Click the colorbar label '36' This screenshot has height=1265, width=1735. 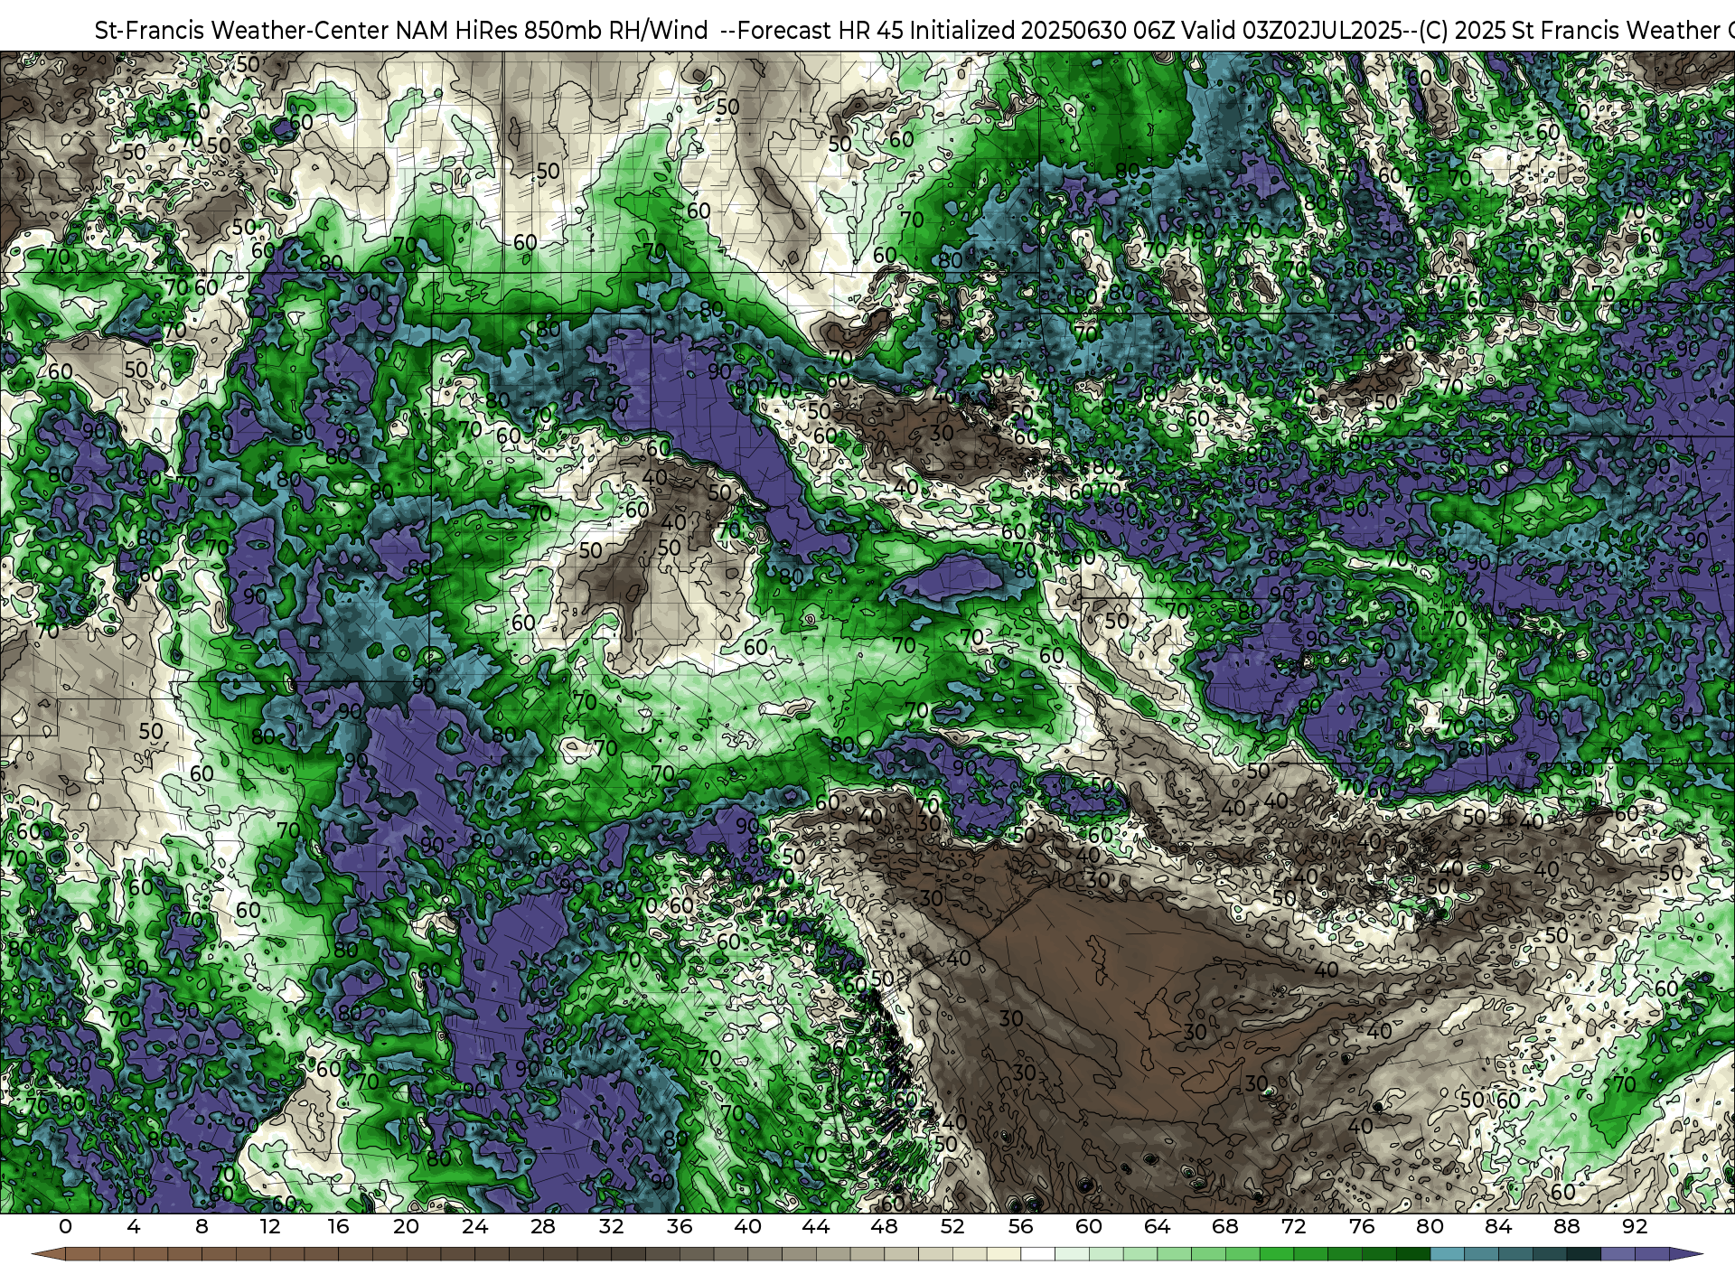pos(679,1226)
